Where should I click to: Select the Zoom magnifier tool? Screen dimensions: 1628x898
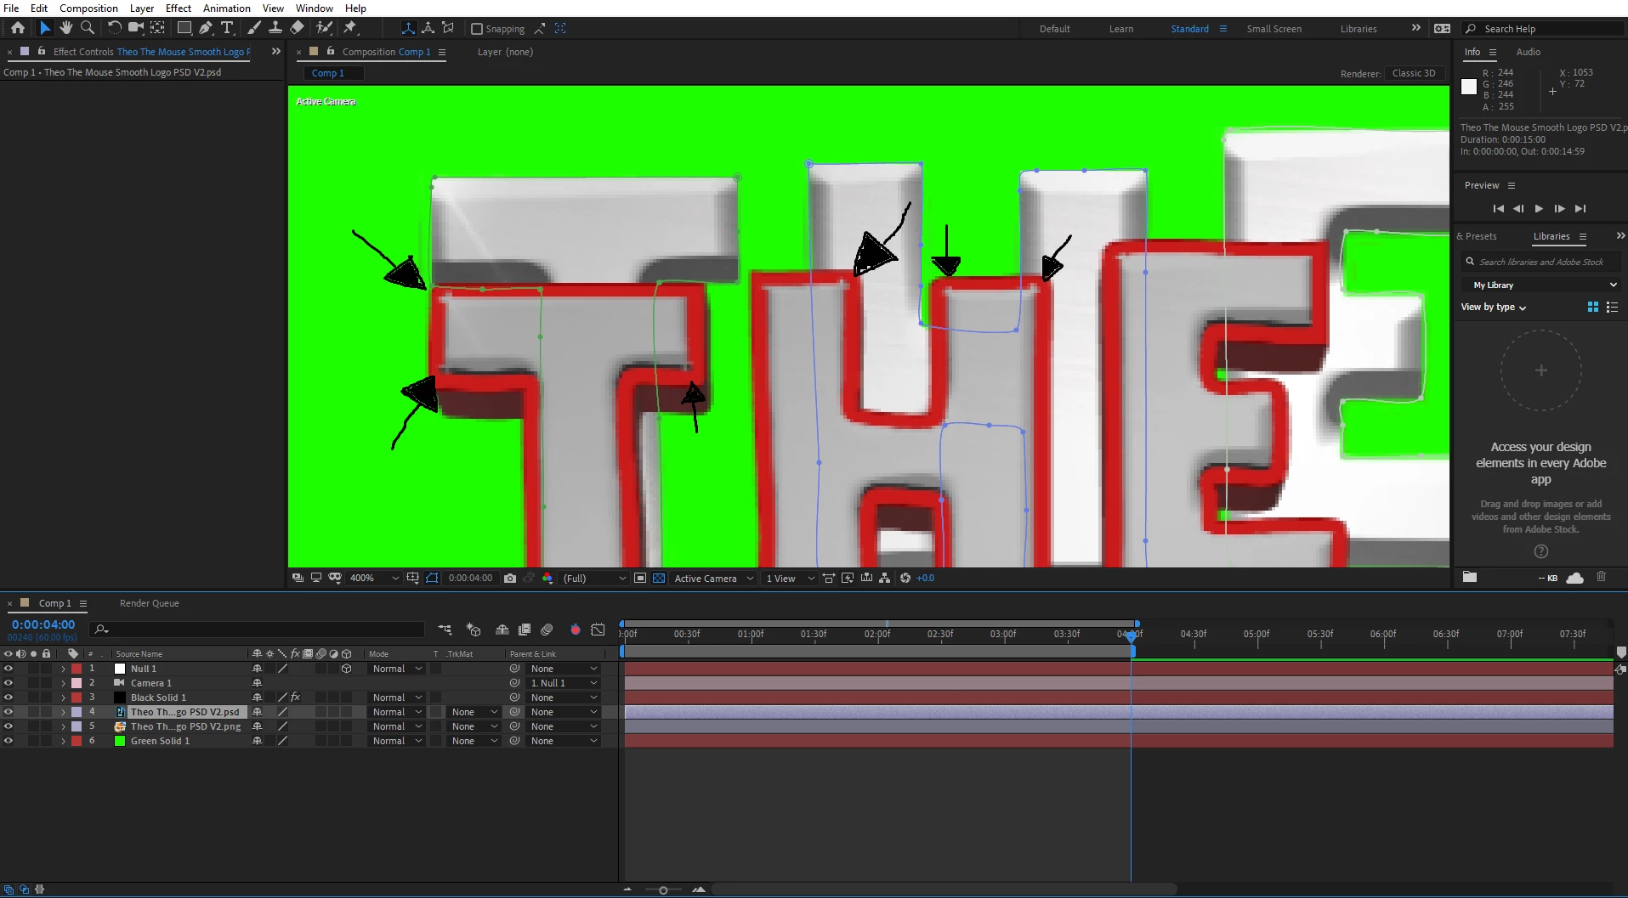87,28
